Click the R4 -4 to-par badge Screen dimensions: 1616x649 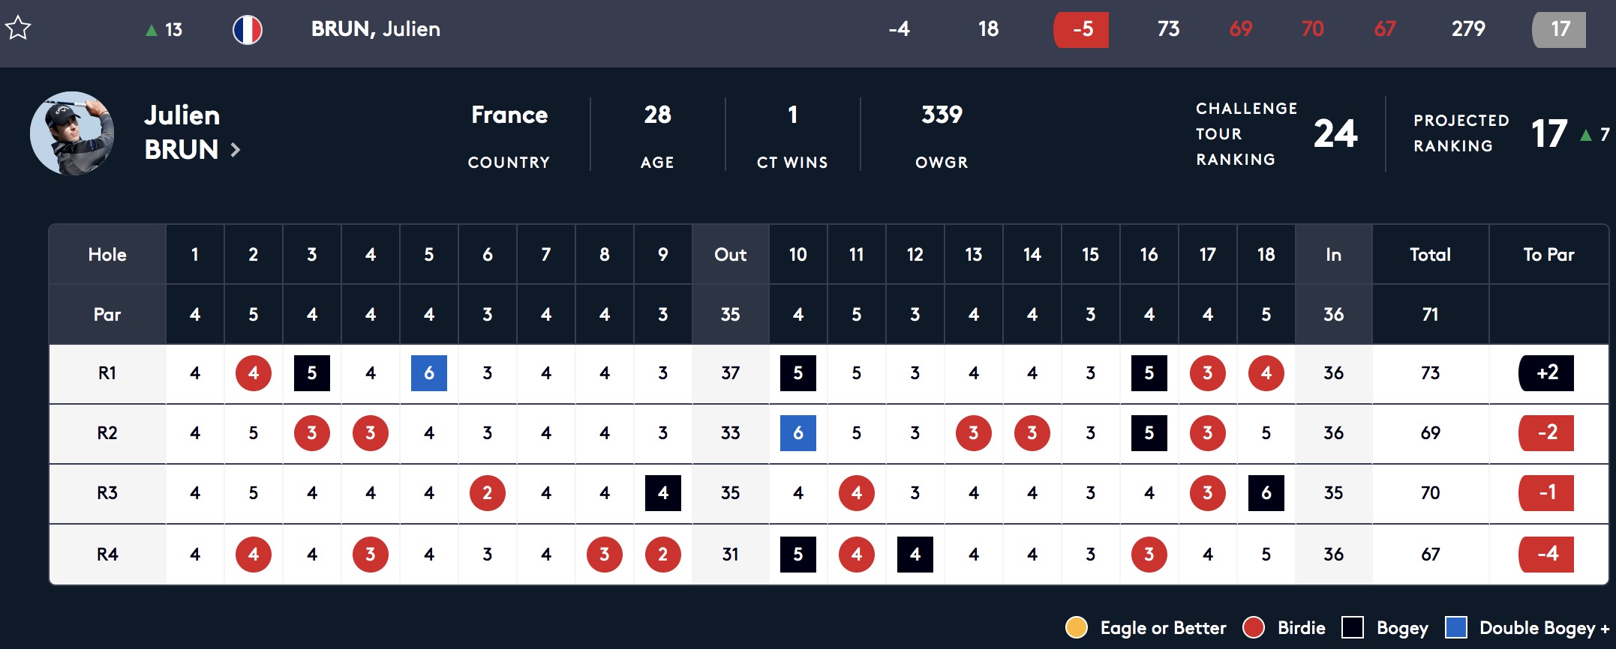tap(1546, 555)
